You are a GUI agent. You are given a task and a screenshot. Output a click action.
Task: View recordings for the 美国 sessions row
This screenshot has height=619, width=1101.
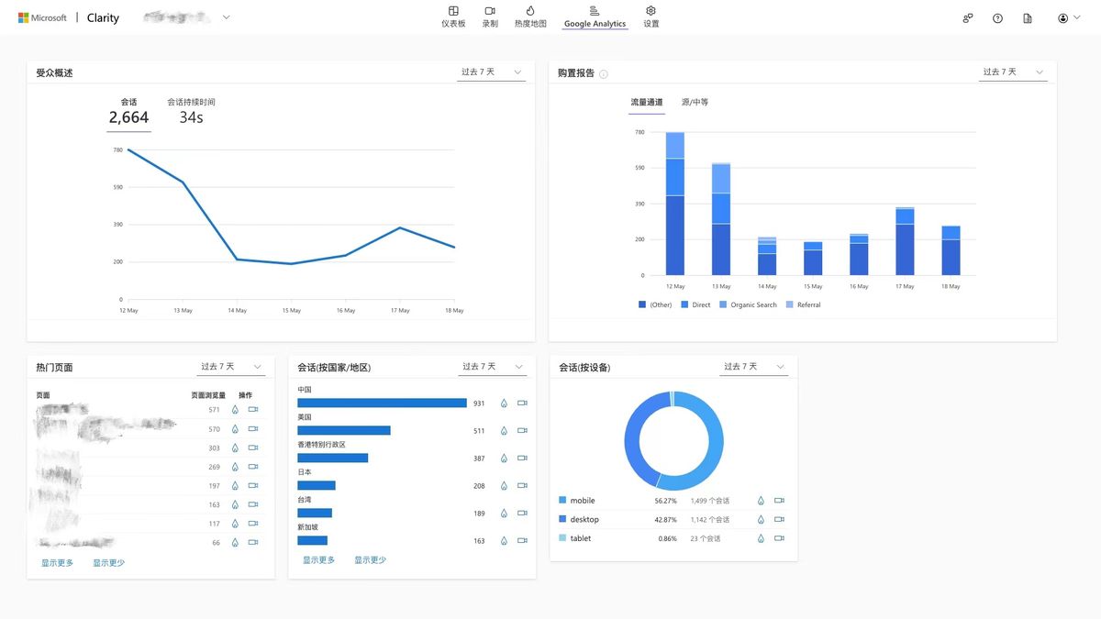522,430
